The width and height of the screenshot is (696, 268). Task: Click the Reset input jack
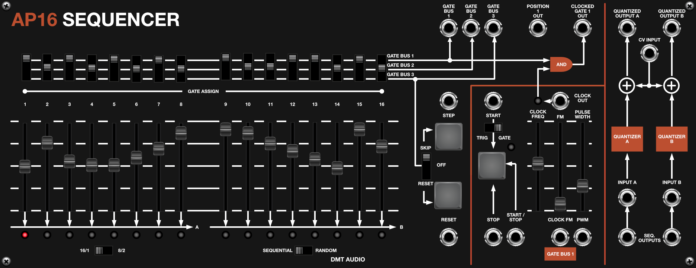coord(449,237)
